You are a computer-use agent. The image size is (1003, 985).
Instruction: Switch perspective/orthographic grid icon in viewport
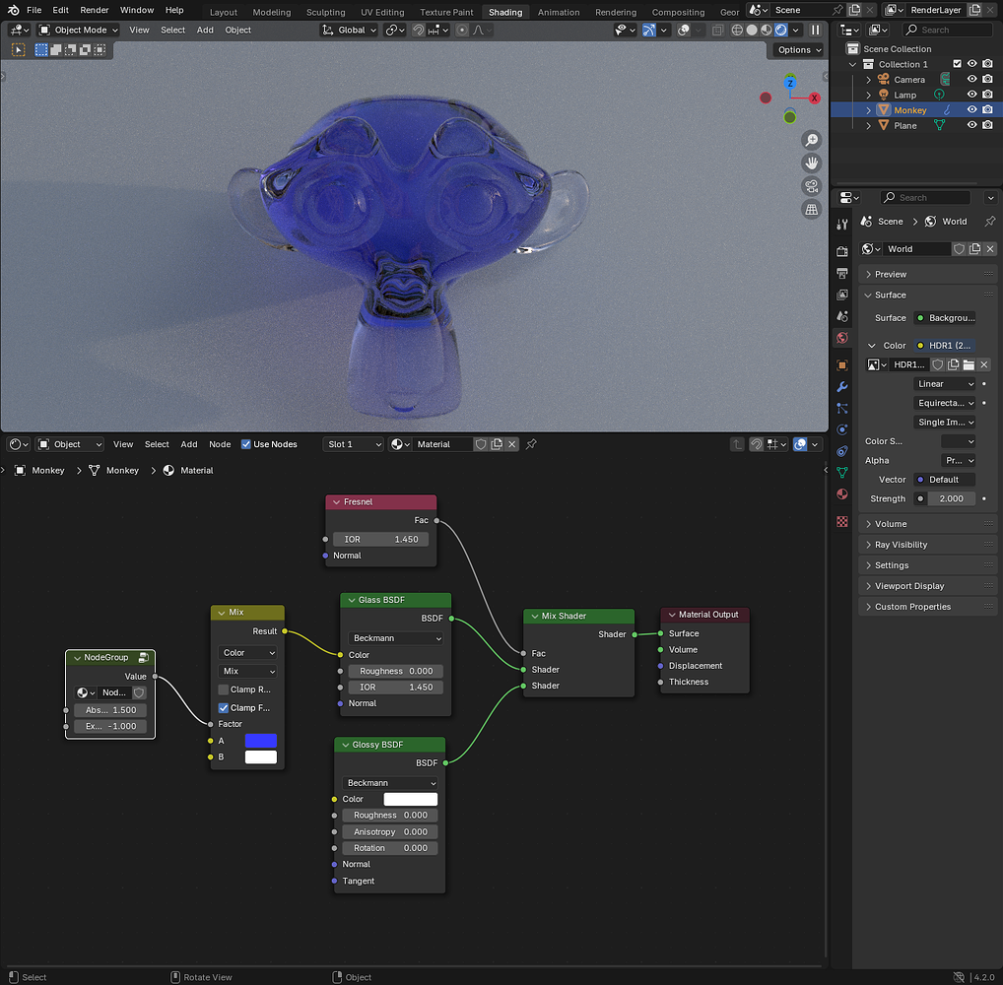[x=811, y=209]
